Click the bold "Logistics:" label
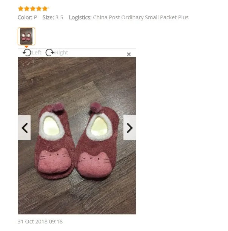Screen dimensions: 228x231 [80, 17]
